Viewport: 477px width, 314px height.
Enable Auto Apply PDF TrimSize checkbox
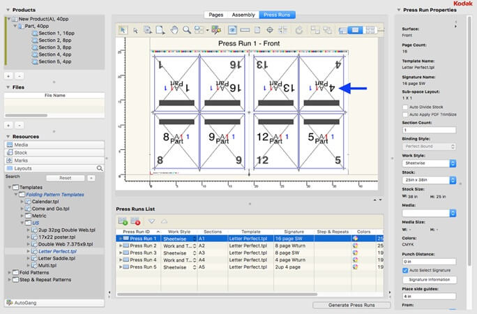[x=405, y=114]
